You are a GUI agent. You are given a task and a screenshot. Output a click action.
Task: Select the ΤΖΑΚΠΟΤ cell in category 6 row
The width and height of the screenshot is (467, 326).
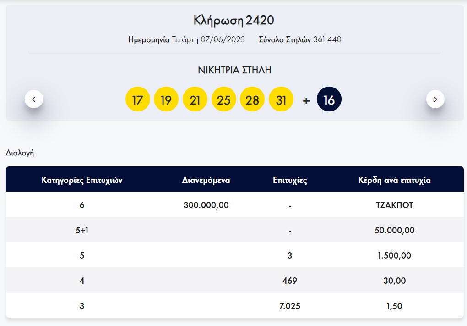point(394,205)
